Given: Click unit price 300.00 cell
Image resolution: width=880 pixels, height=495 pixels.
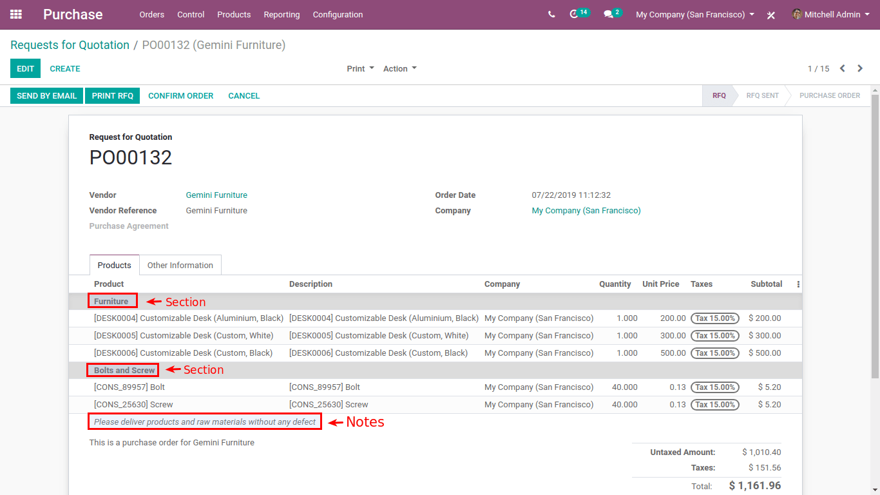Looking at the screenshot, I should pyautogui.click(x=673, y=336).
